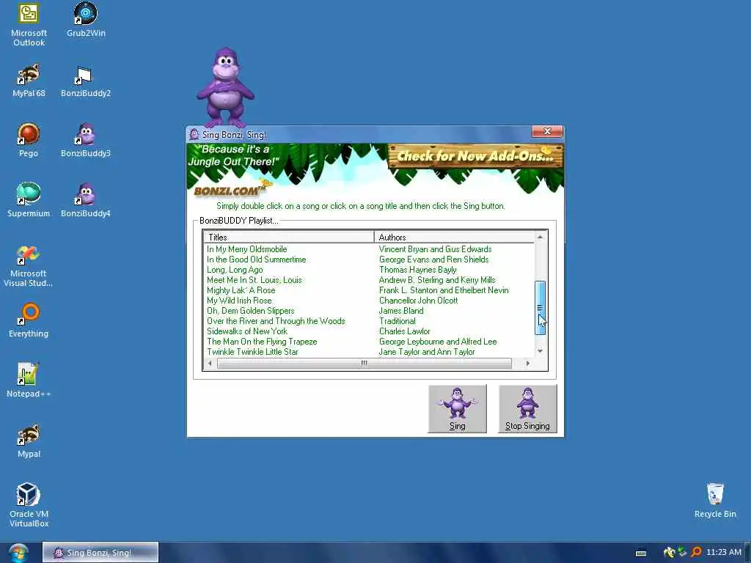Open Check for New Add-Ons banner

[475, 156]
